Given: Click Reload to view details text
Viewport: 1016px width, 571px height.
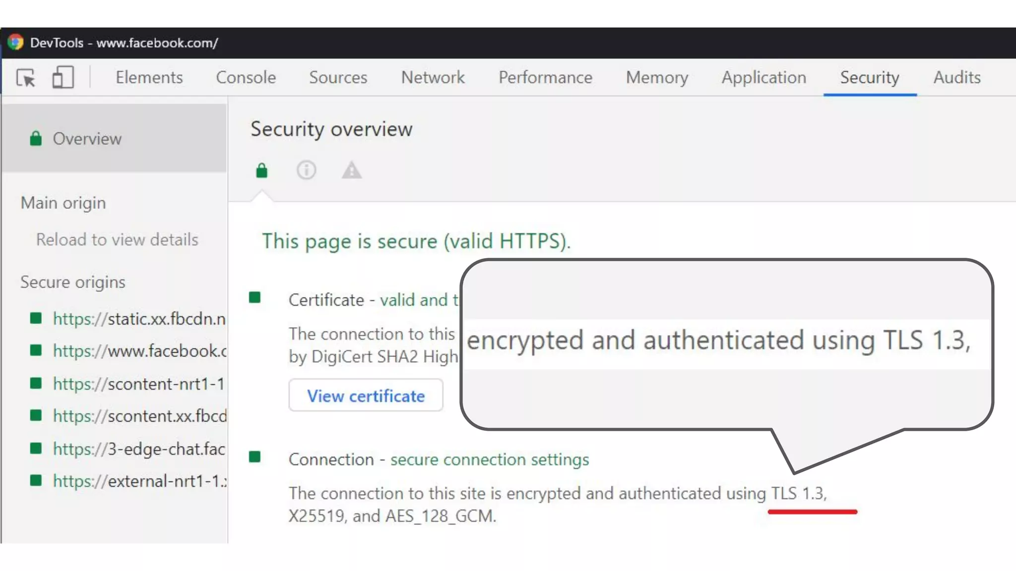Looking at the screenshot, I should tap(117, 240).
